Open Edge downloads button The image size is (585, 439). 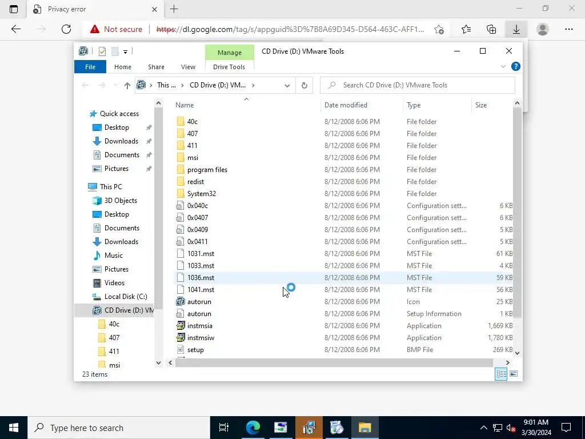pyautogui.click(x=516, y=29)
